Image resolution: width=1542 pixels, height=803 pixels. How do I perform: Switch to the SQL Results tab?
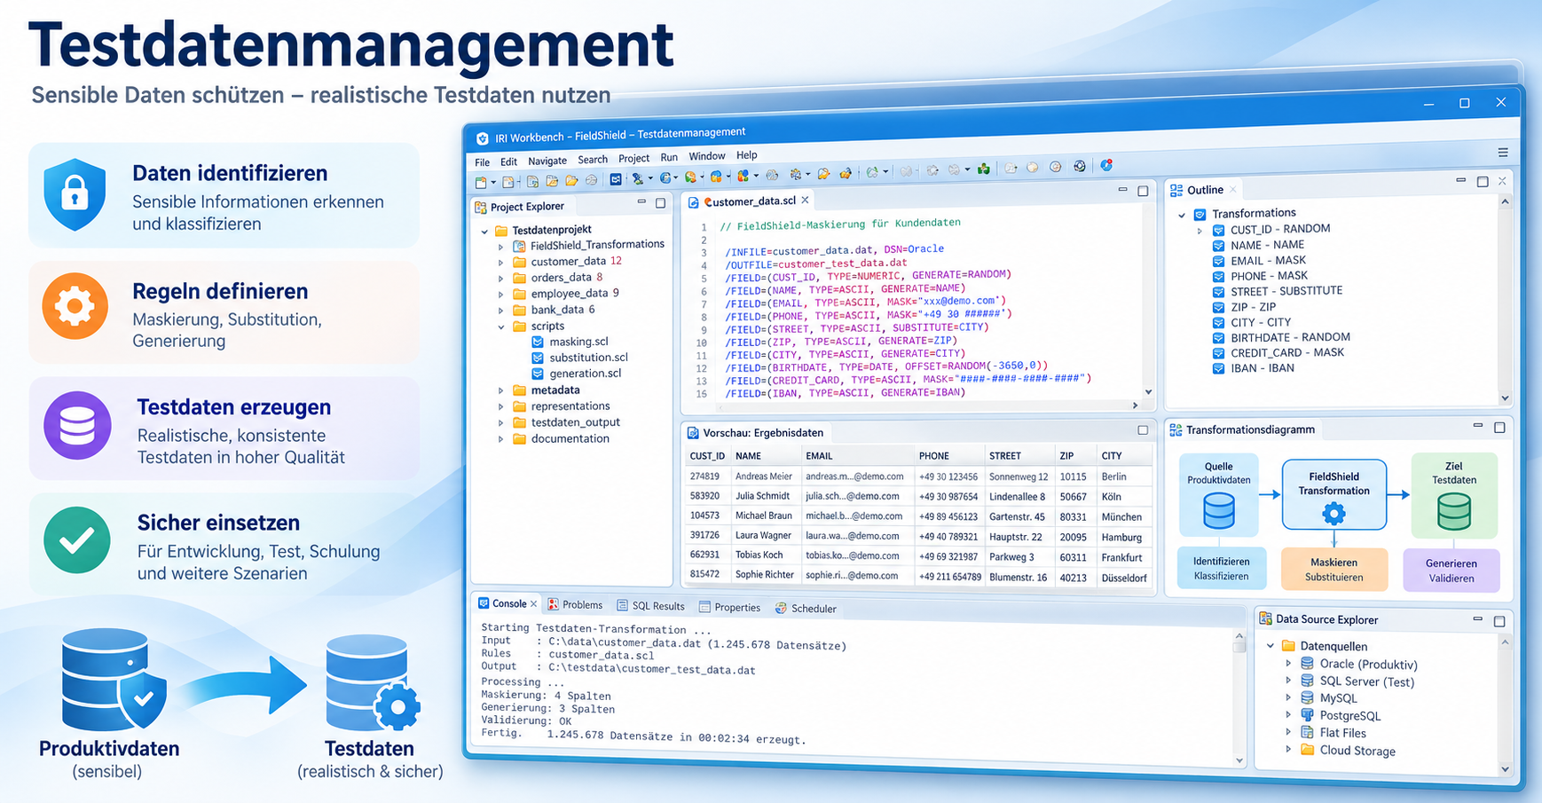point(650,606)
